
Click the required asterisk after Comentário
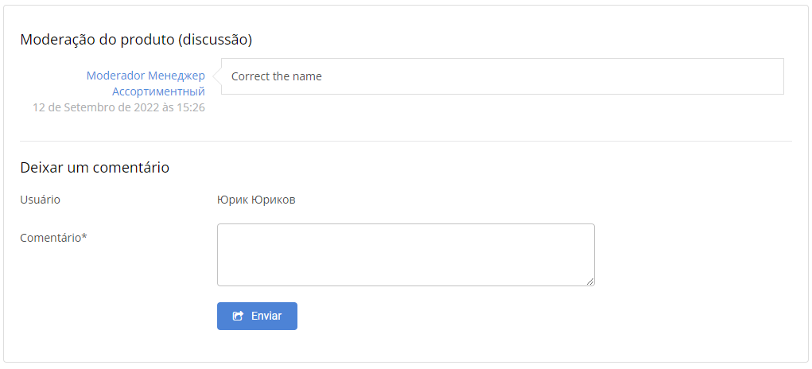(84, 236)
